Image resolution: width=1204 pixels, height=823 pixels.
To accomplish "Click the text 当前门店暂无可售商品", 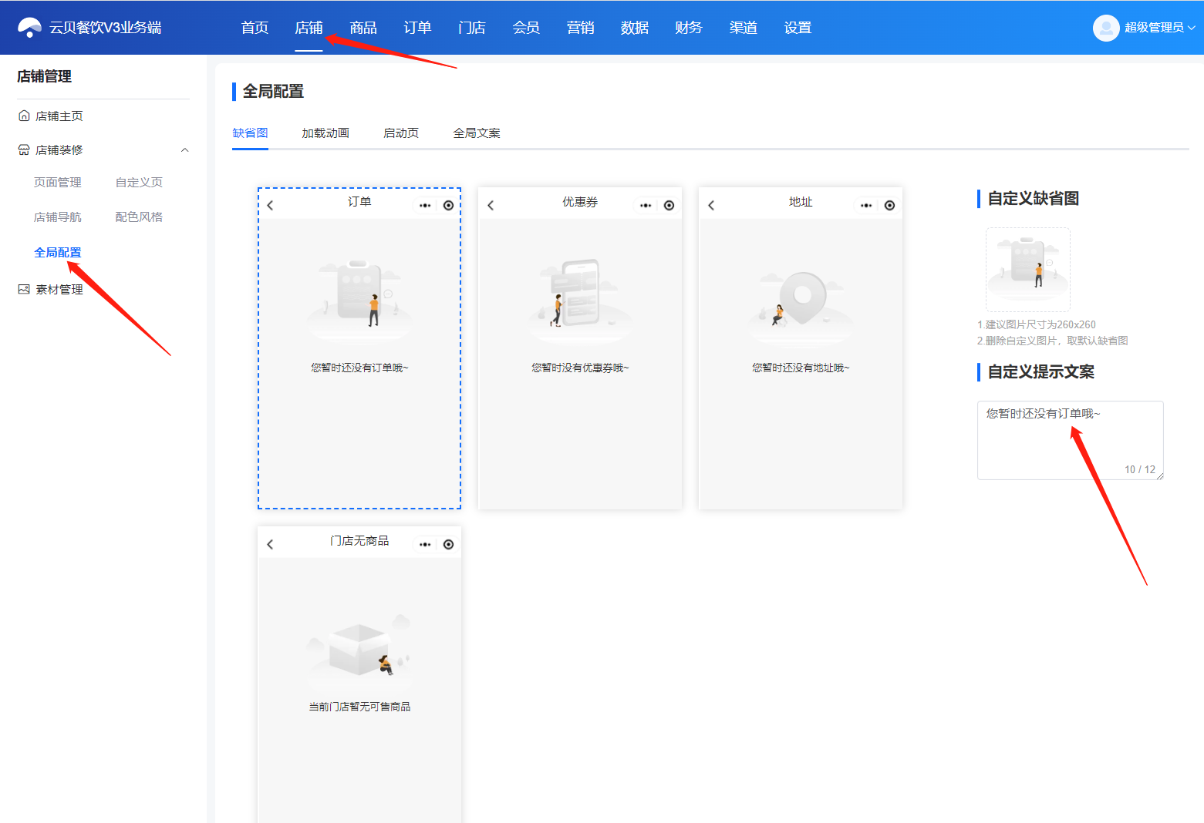I will (x=359, y=707).
